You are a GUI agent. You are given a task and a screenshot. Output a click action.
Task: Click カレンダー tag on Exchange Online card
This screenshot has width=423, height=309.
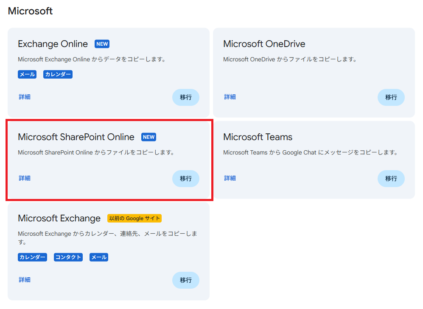[x=58, y=74]
